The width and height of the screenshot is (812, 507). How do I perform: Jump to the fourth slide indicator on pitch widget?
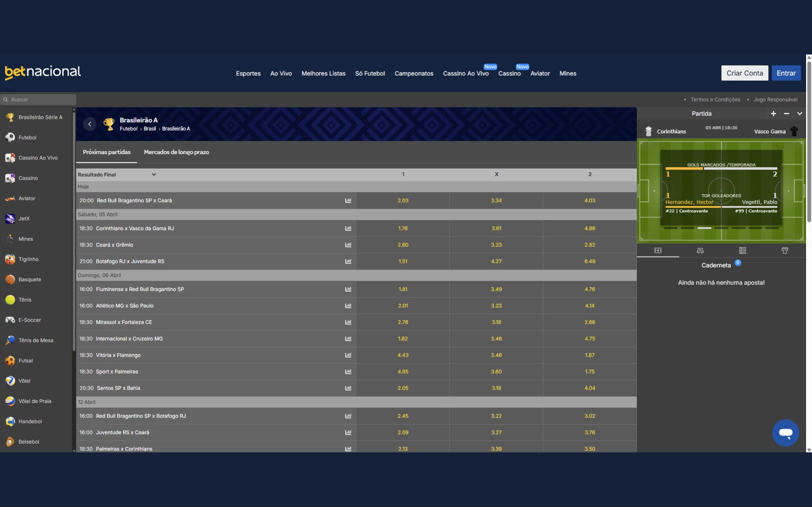tap(721, 228)
